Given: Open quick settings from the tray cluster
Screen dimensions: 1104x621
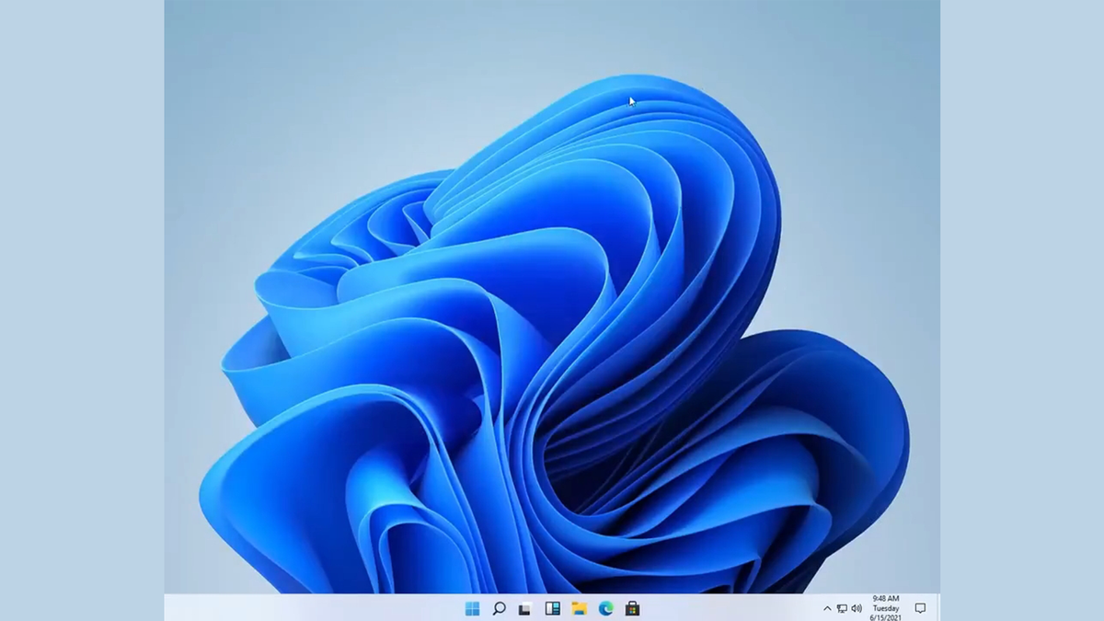Looking at the screenshot, I should [849, 608].
